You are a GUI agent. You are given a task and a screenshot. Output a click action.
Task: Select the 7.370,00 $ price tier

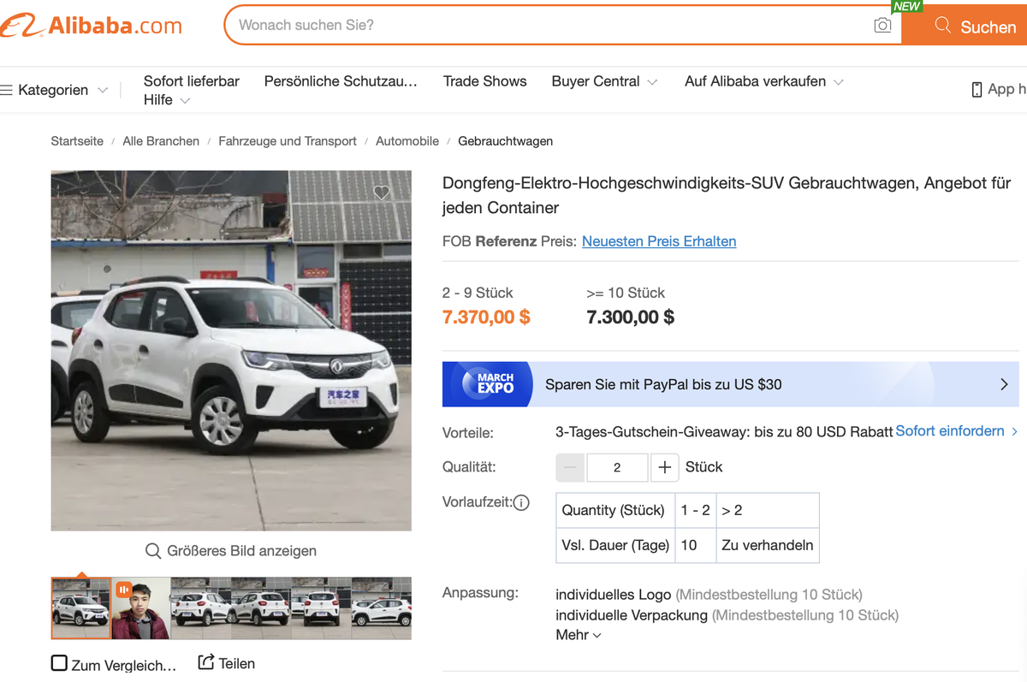point(486,317)
